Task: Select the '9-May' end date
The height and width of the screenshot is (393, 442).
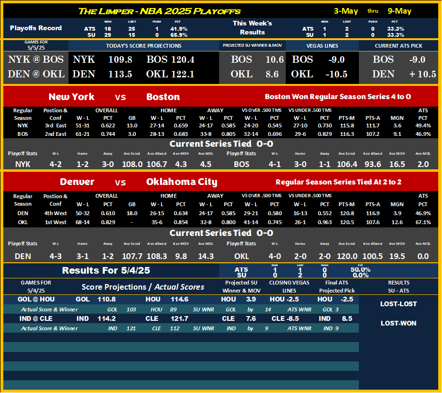Action: [399, 11]
